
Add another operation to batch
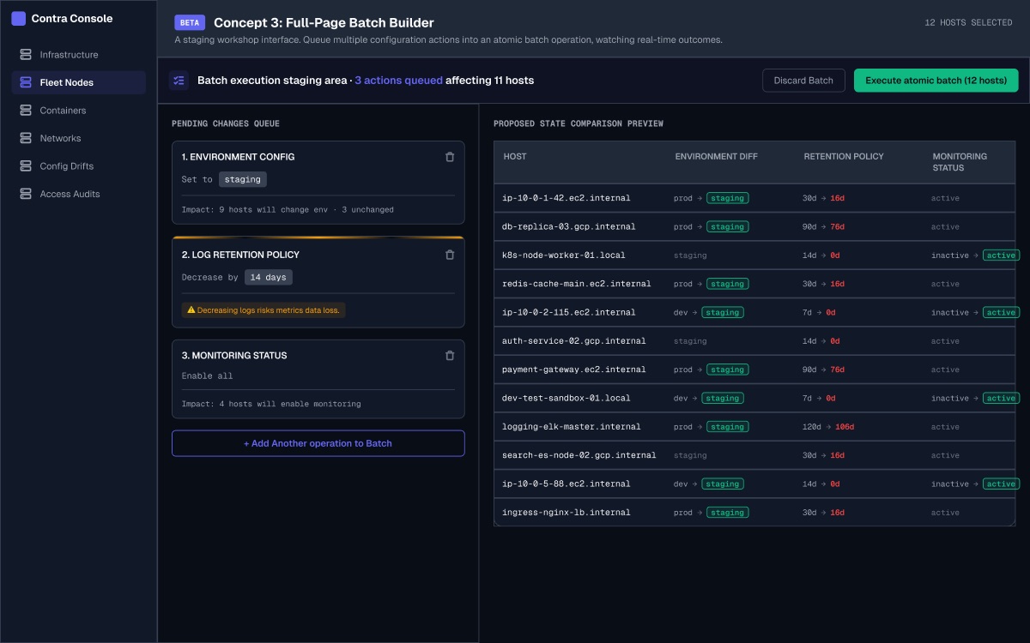(x=318, y=443)
